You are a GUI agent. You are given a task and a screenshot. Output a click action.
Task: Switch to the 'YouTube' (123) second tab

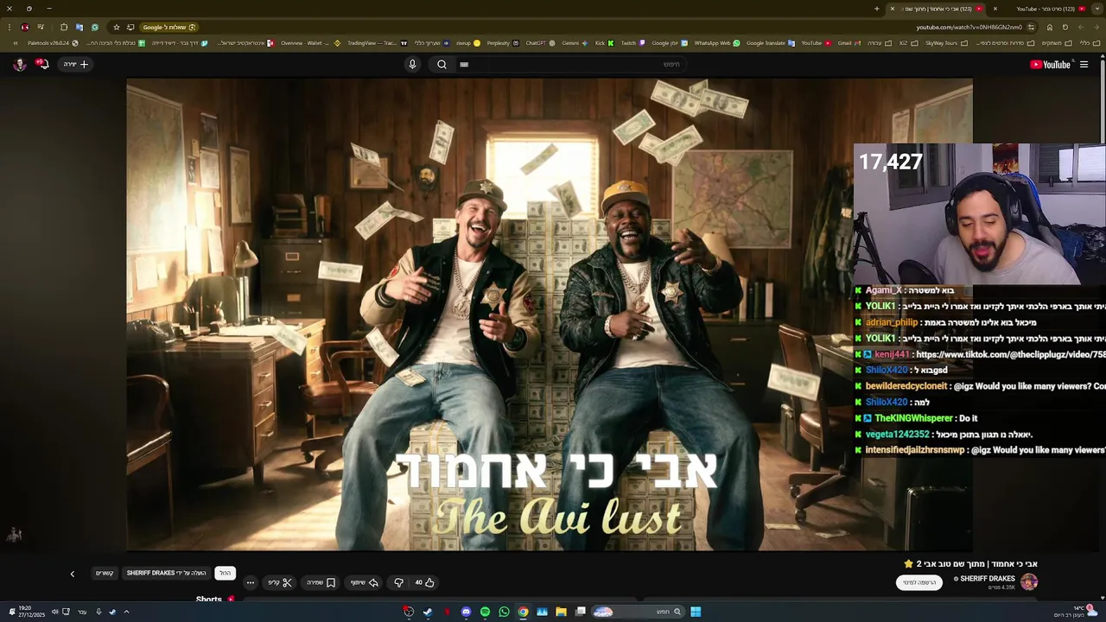(1046, 9)
